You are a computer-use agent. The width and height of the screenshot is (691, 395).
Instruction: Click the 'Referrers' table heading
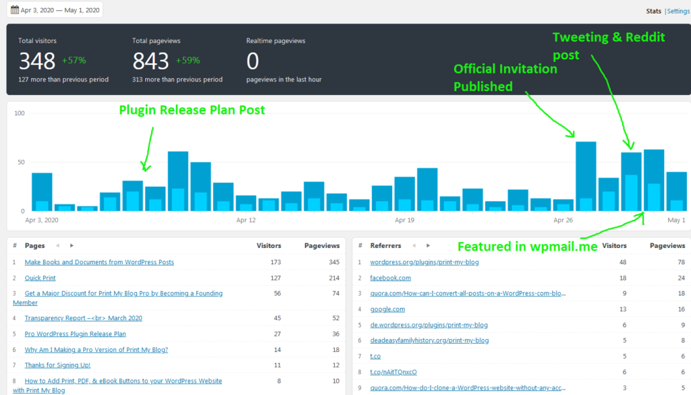coord(385,246)
